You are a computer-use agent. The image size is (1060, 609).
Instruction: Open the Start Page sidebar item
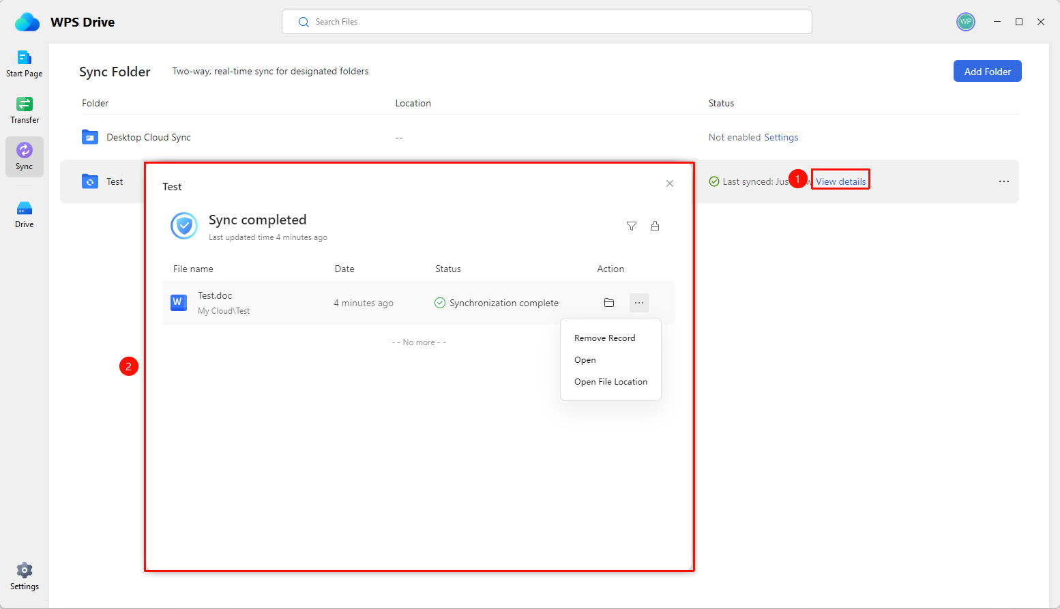point(25,64)
